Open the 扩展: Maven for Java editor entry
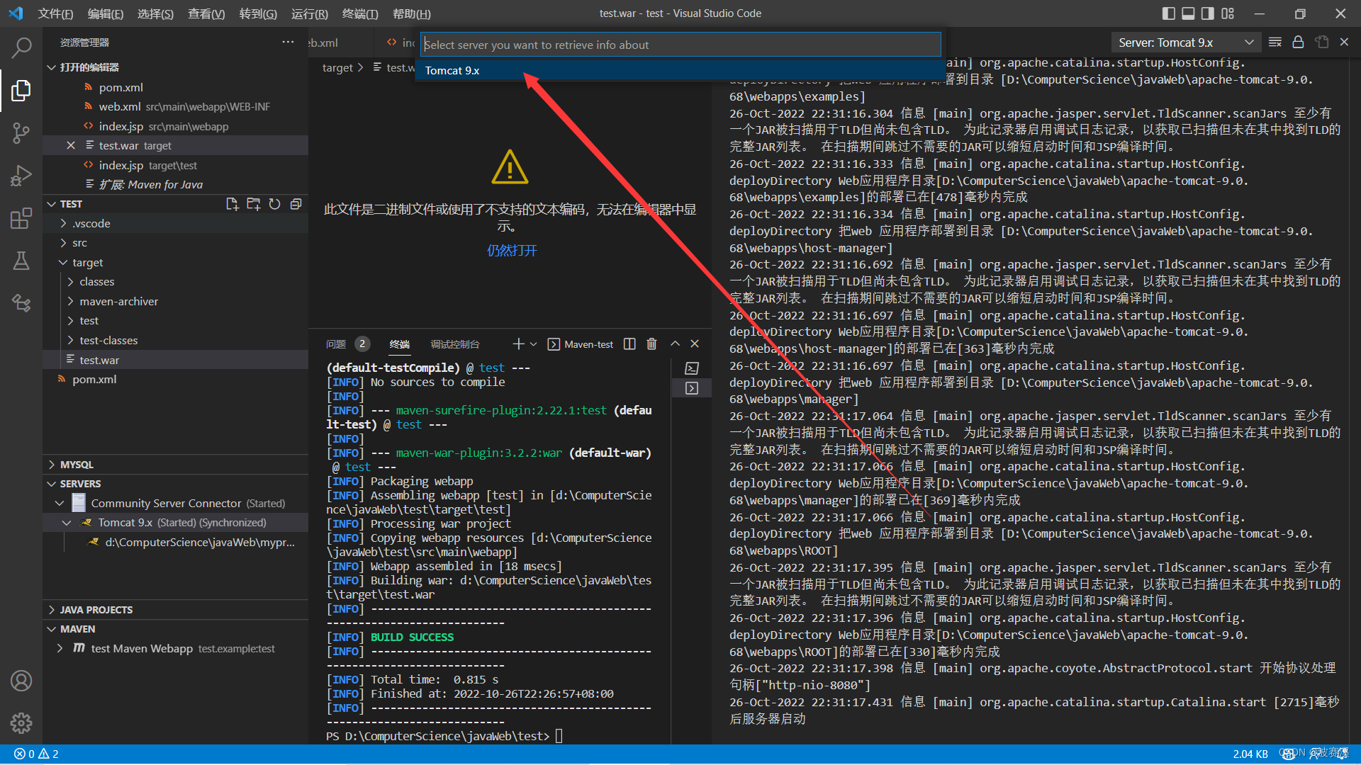Viewport: 1361px width, 765px height. (x=150, y=185)
